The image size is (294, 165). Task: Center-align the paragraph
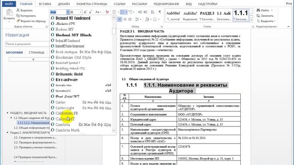tap(119, 19)
